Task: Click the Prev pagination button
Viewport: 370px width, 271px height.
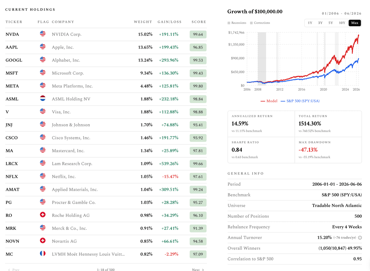Action: pos(14,270)
